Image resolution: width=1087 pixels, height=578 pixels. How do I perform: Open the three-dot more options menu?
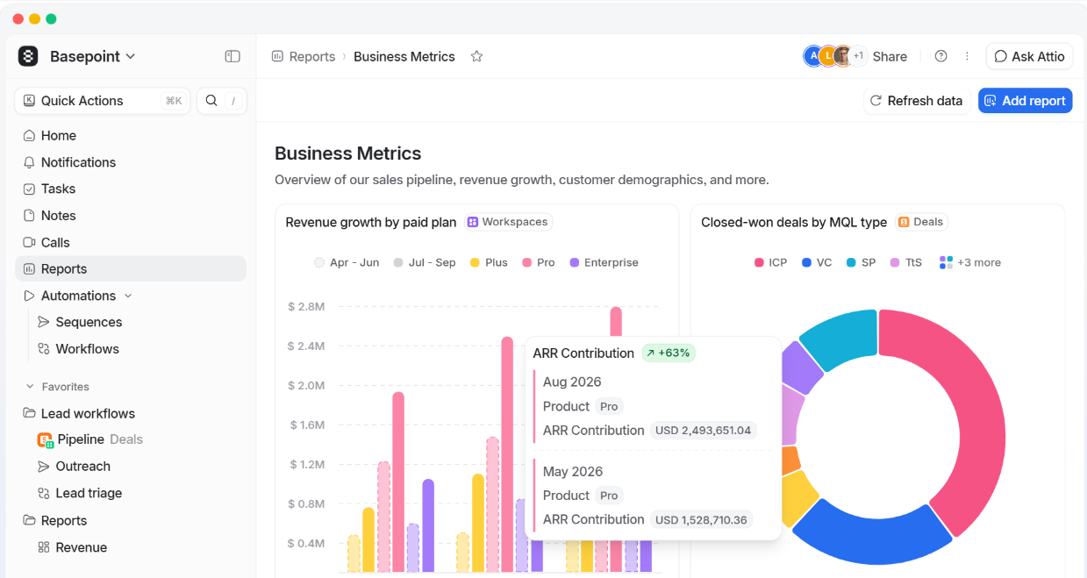[967, 56]
